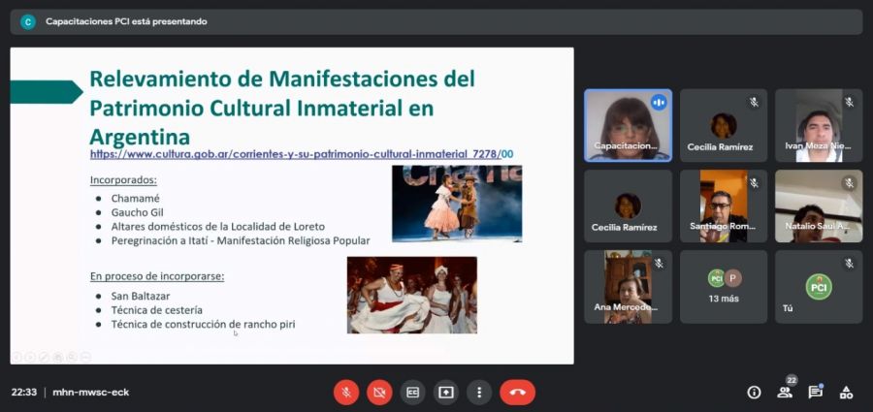The height and width of the screenshot is (412, 873).
Task: Show the participants list panel
Action: 784,392
